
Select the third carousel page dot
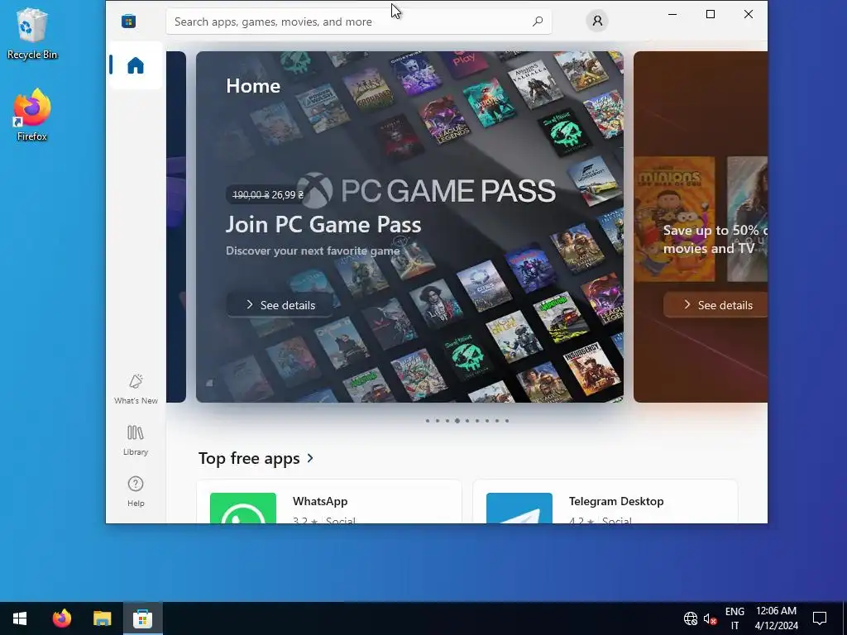447,421
